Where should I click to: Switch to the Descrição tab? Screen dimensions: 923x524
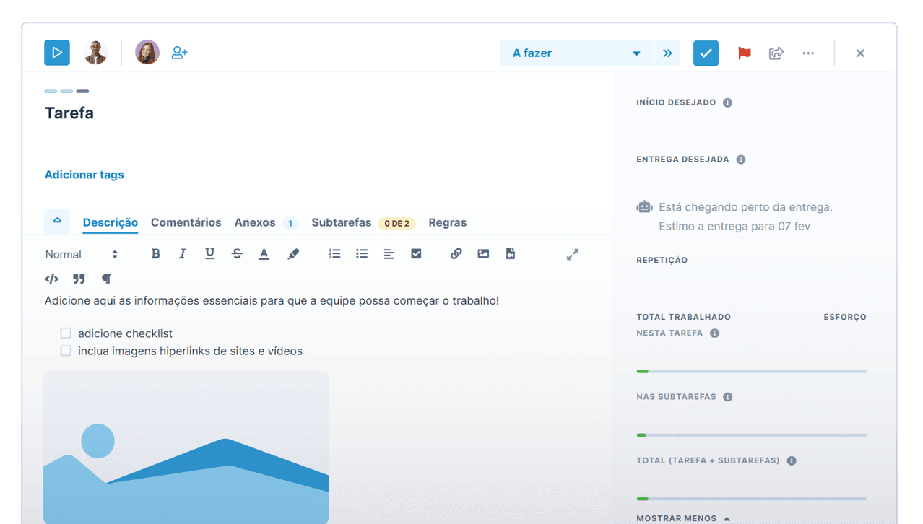[x=110, y=222]
